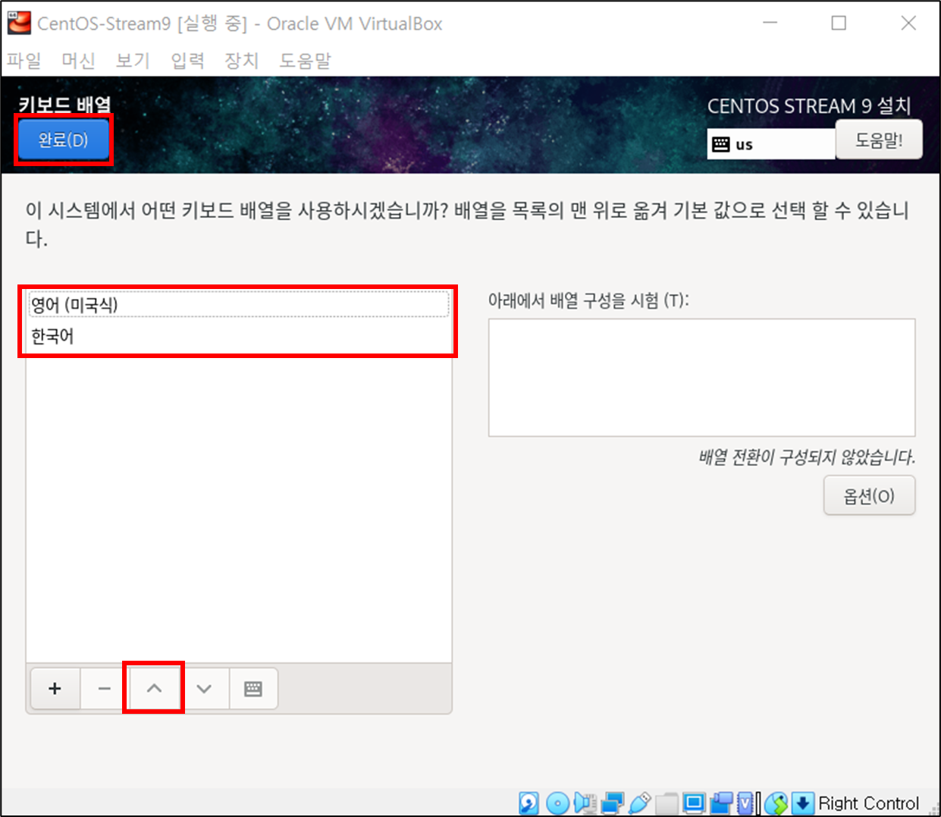The width and height of the screenshot is (941, 817).
Task: Click the shared folders status icon
Action: pyautogui.click(x=667, y=803)
